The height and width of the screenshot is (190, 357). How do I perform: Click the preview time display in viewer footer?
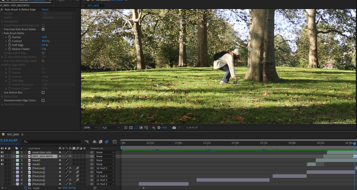[x=192, y=128]
